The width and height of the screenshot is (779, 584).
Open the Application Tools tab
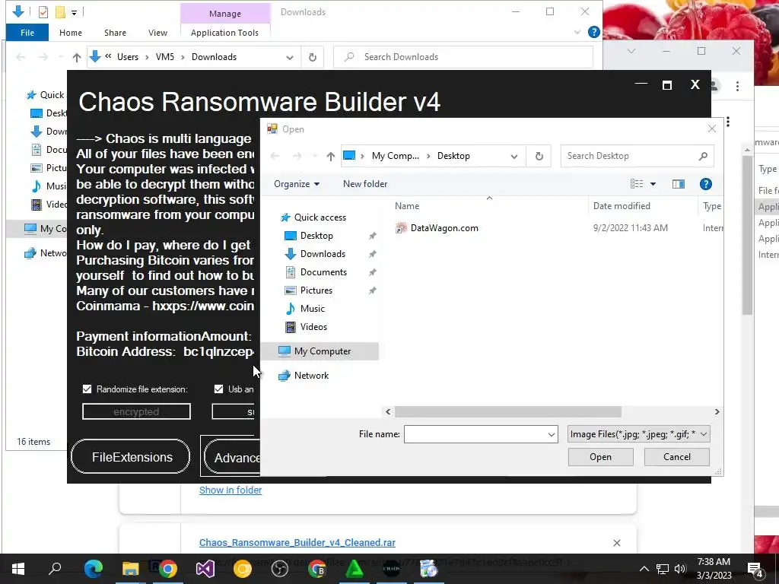[x=224, y=33]
